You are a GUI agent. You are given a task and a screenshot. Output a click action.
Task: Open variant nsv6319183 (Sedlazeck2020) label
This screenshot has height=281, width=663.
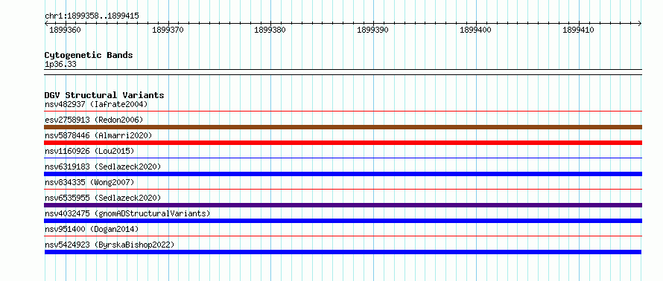[103, 167]
